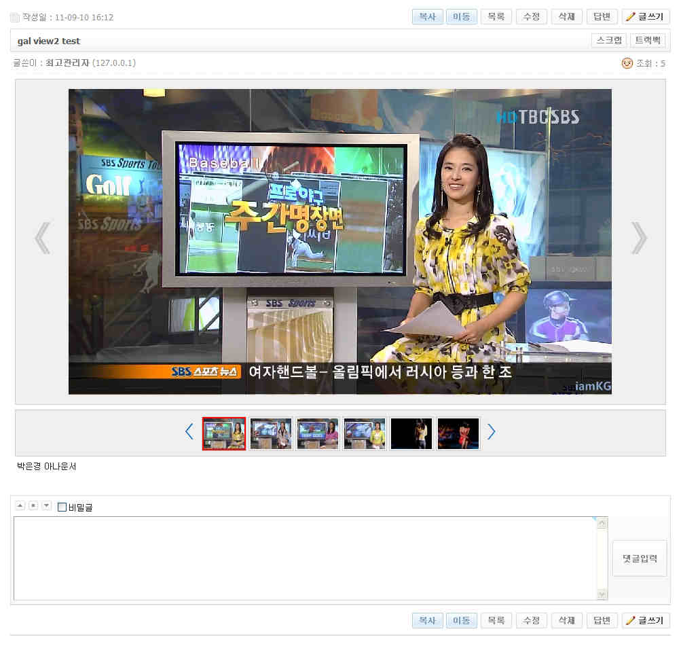This screenshot has width=681, height=646.
Task: Select the last thumbnail with the red dress
Action: click(458, 433)
